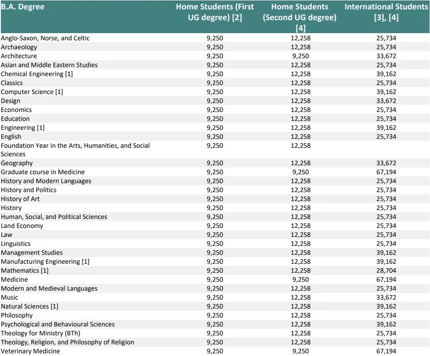Select the 'Law' row label
The image size is (430, 356).
[7, 235]
